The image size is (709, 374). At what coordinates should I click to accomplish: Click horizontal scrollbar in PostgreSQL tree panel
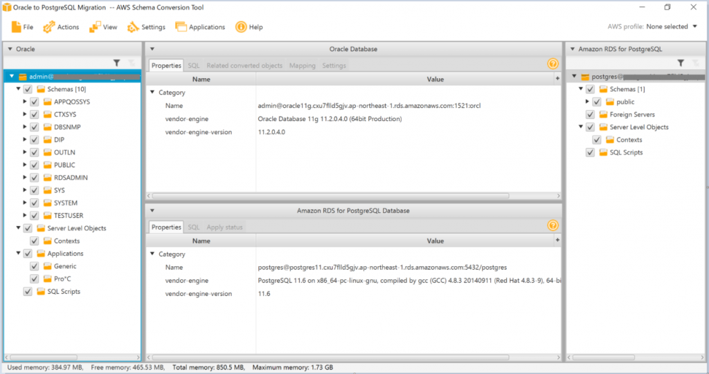coord(604,357)
